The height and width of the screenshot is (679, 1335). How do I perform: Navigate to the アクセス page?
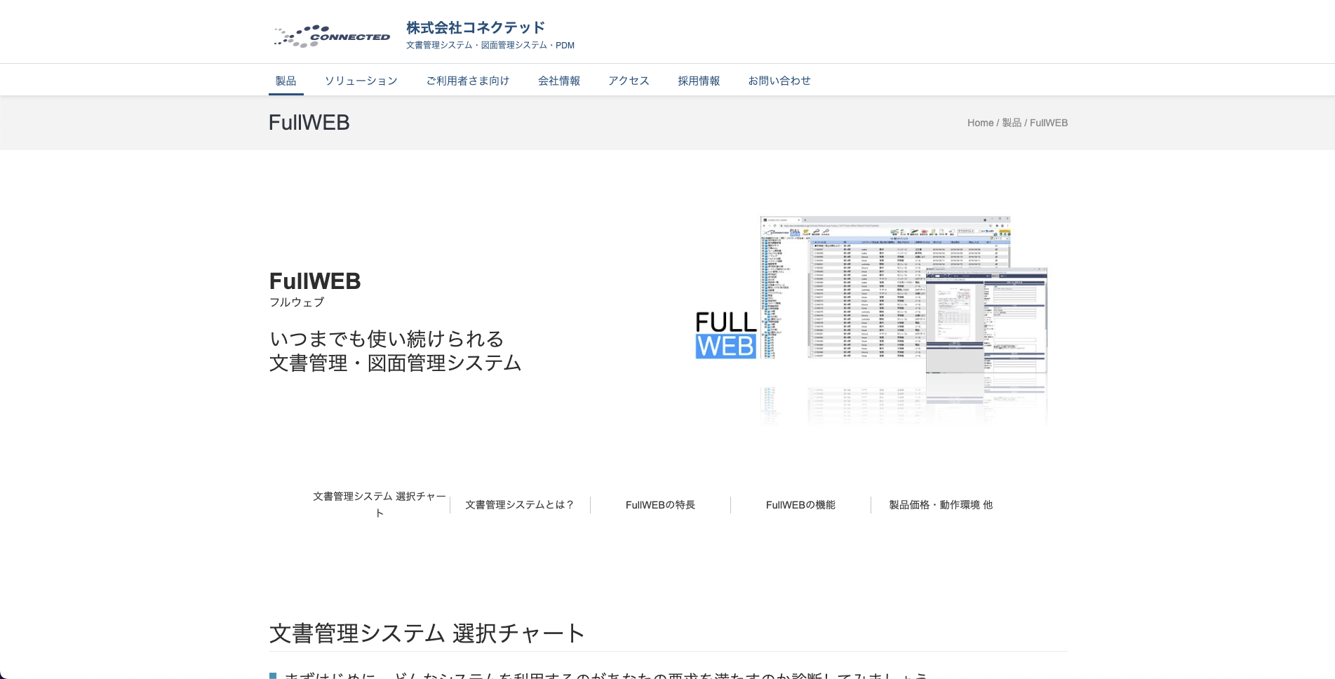629,81
